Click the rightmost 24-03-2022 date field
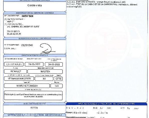This screenshot has width=149, height=118. (x=54, y=64)
